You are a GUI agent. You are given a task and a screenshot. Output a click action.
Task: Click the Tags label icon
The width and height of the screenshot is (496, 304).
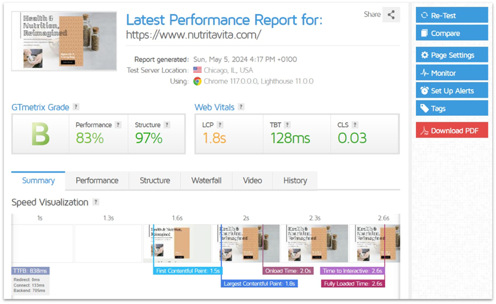(x=424, y=108)
